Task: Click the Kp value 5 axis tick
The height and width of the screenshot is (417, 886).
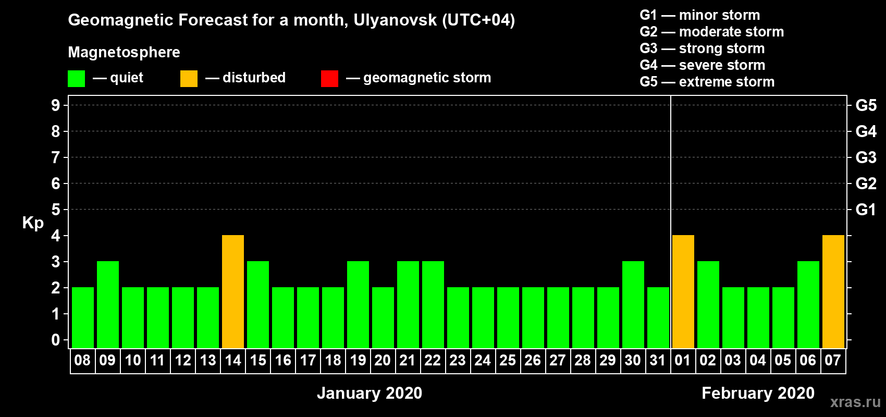Action: click(x=56, y=210)
